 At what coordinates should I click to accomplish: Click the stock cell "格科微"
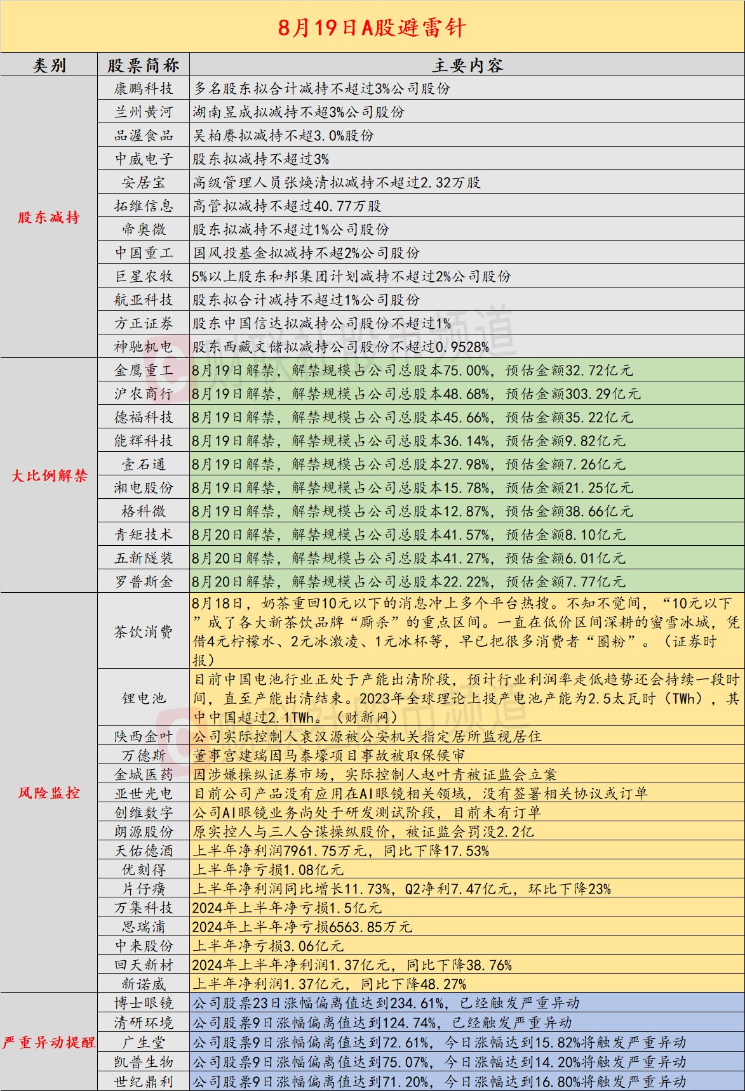pyautogui.click(x=144, y=511)
